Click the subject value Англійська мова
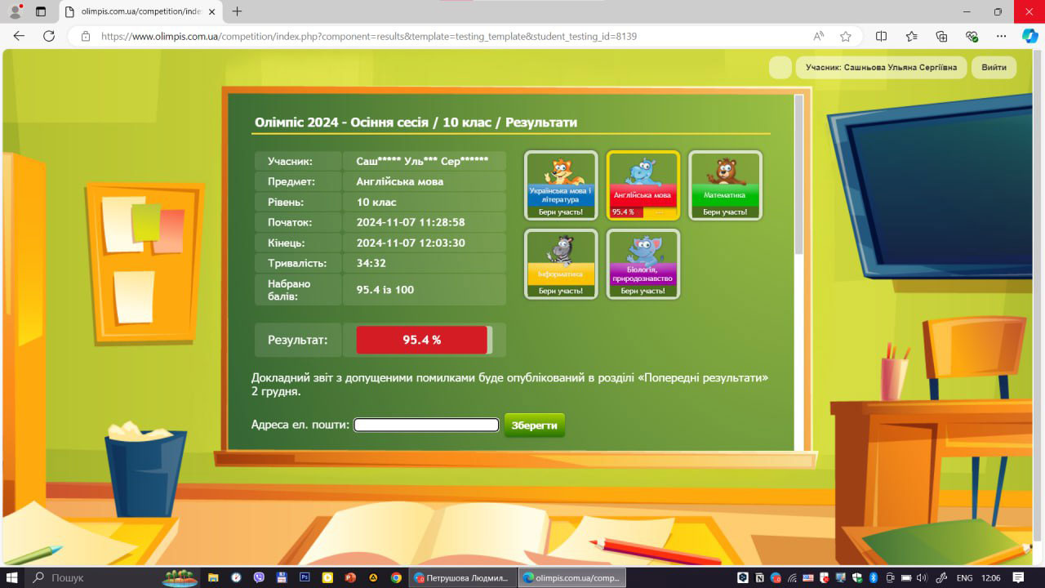 pyautogui.click(x=400, y=181)
